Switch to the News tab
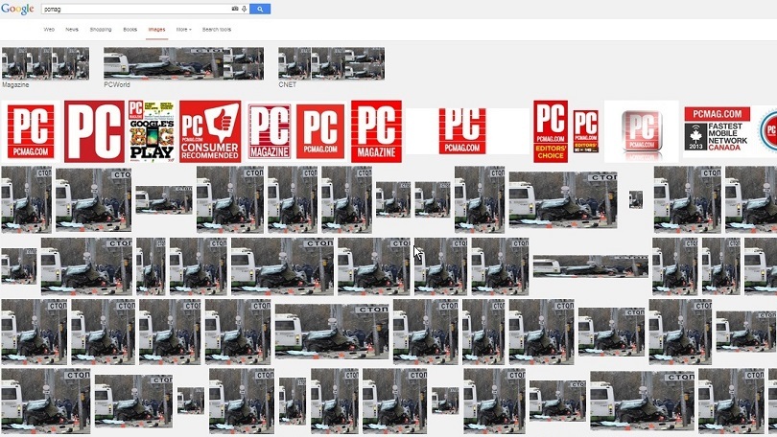 (72, 30)
